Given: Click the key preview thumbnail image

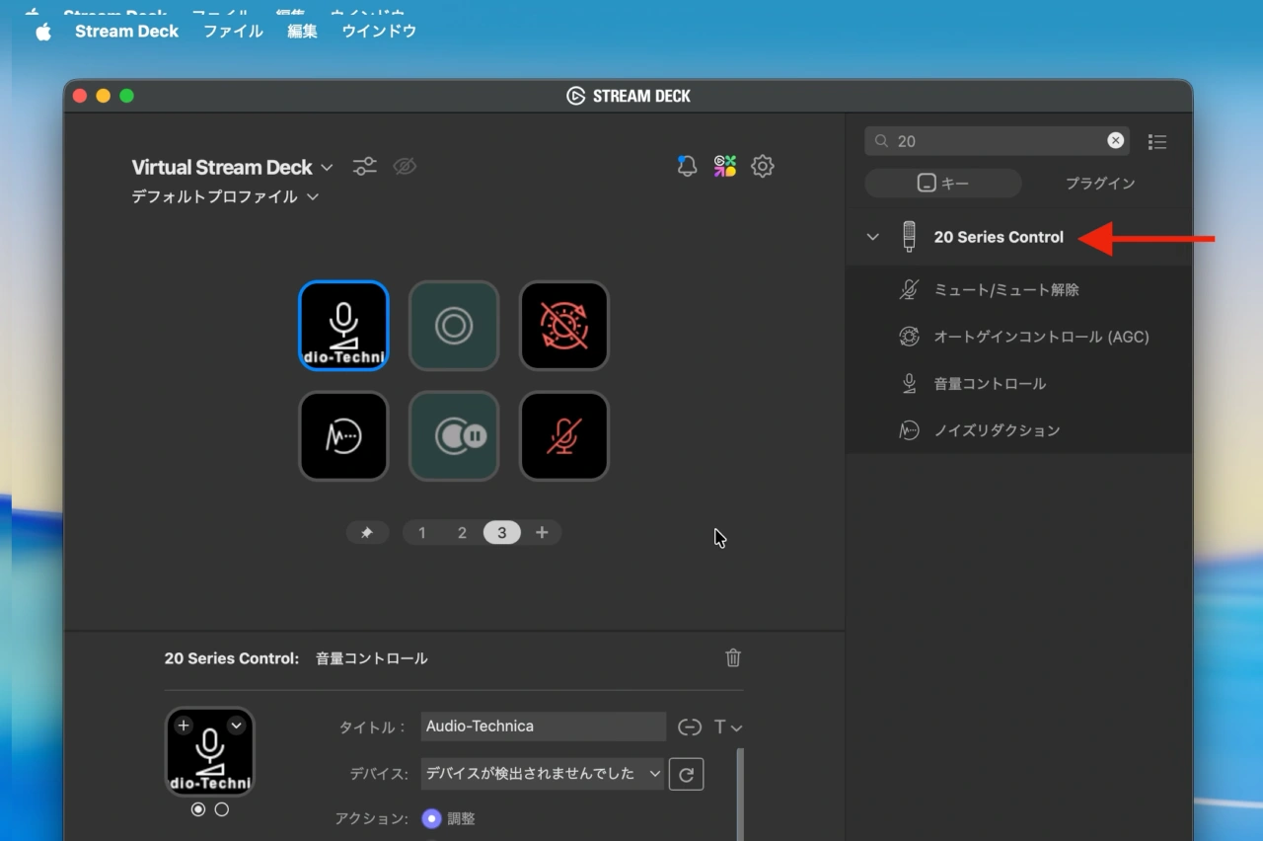Looking at the screenshot, I should pyautogui.click(x=210, y=752).
